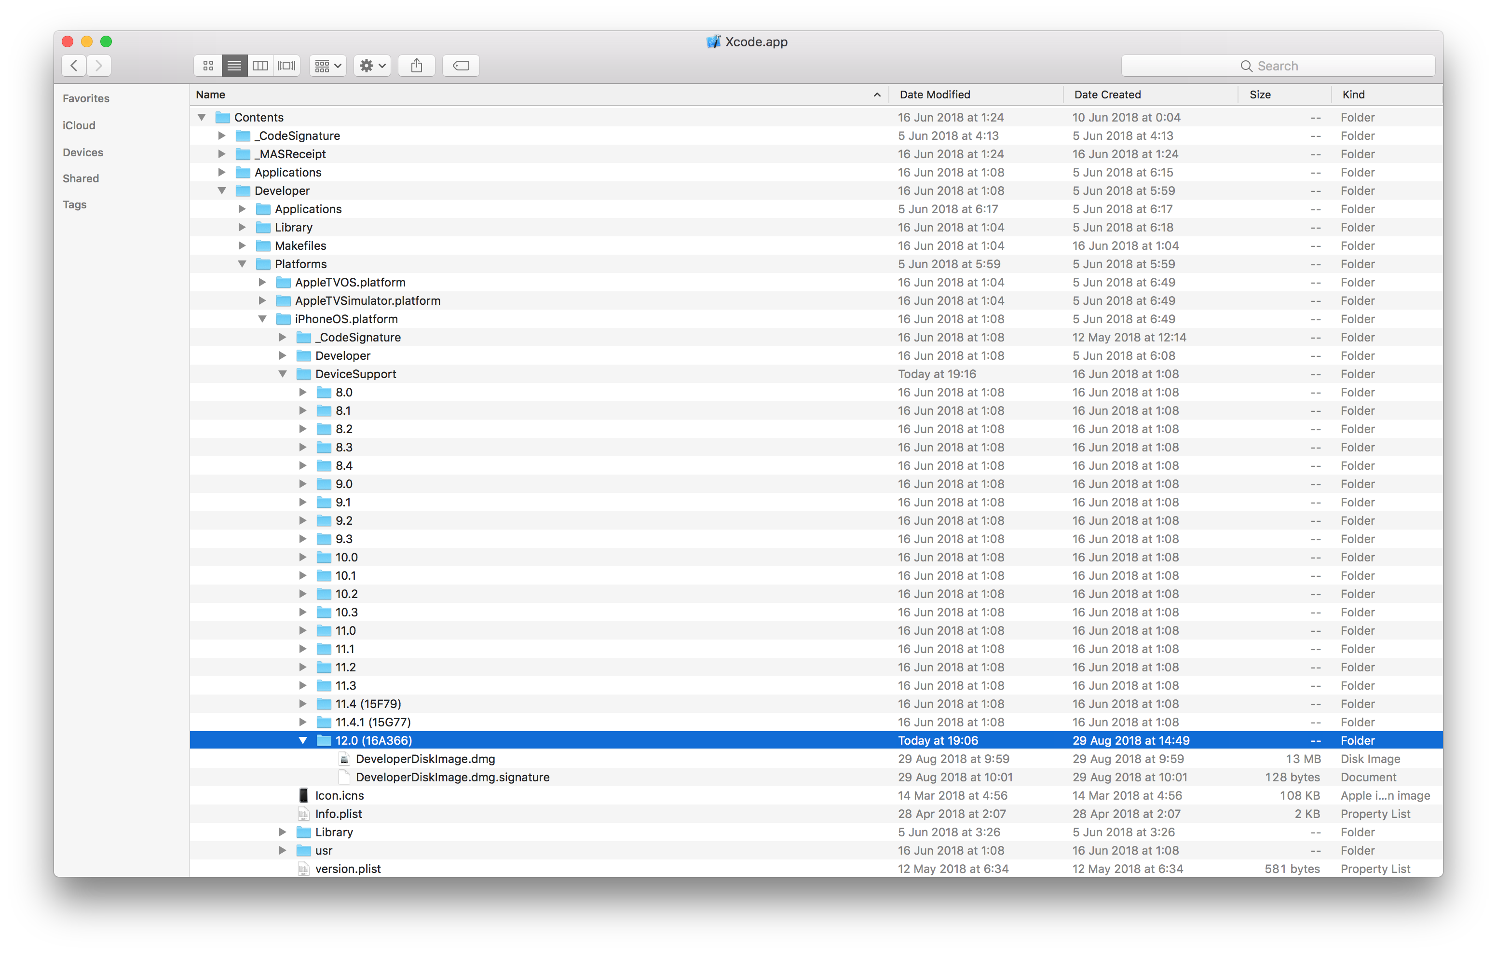Select the Shared sidebar heading
The height and width of the screenshot is (954, 1497).
[81, 178]
